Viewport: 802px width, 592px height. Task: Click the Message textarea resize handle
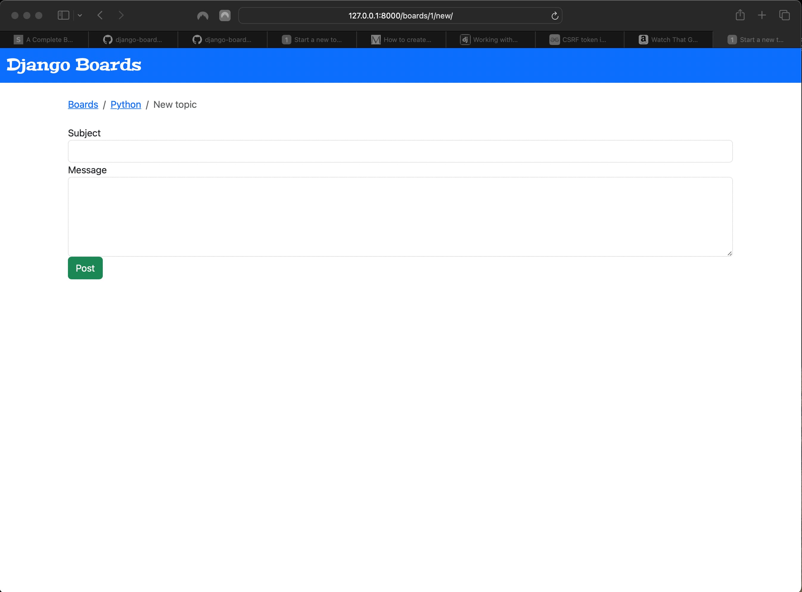coord(730,253)
